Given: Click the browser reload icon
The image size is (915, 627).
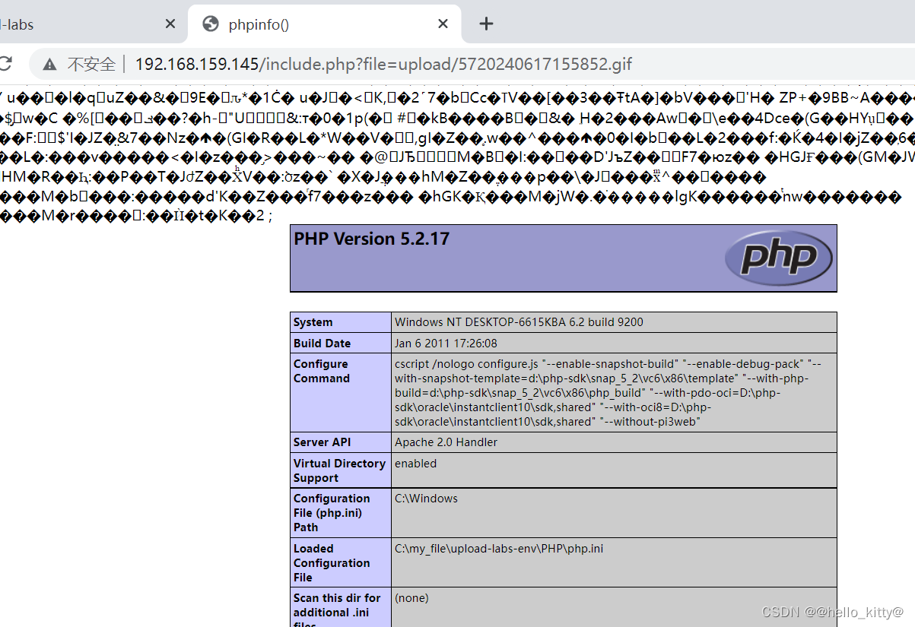Looking at the screenshot, I should [x=5, y=64].
